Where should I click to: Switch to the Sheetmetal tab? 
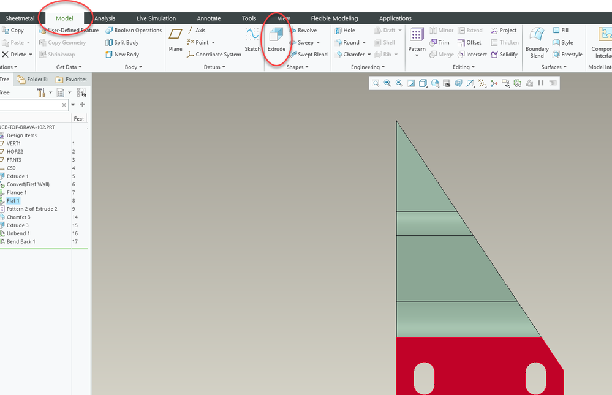point(20,18)
